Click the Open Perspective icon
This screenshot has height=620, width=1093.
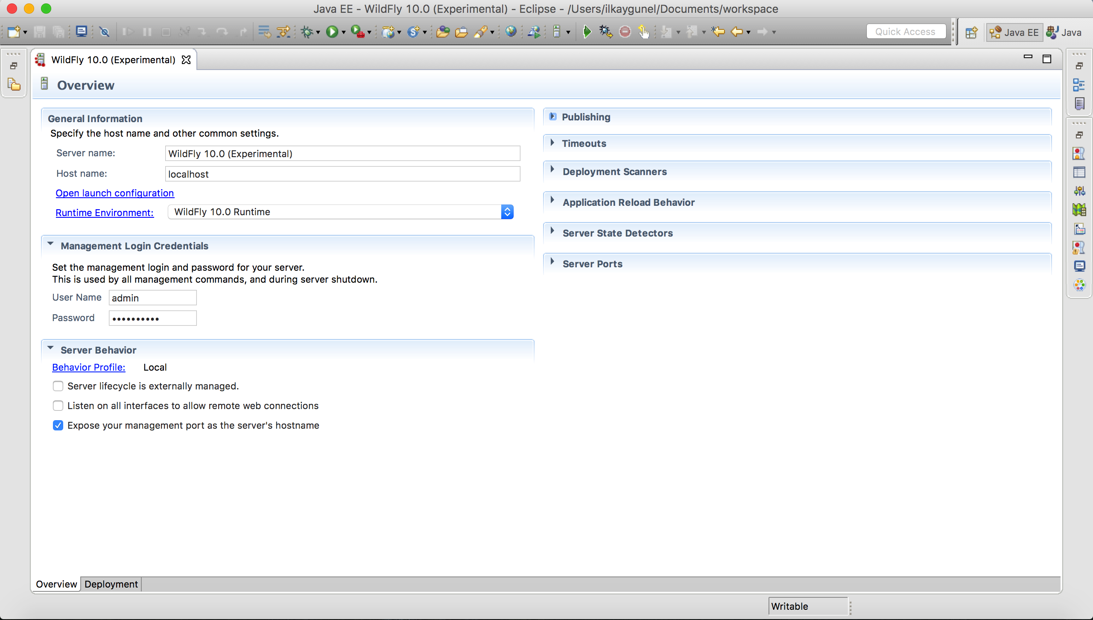971,32
